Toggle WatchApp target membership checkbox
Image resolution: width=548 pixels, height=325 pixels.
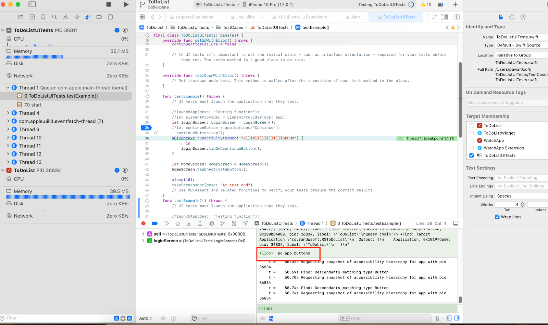click(472, 140)
